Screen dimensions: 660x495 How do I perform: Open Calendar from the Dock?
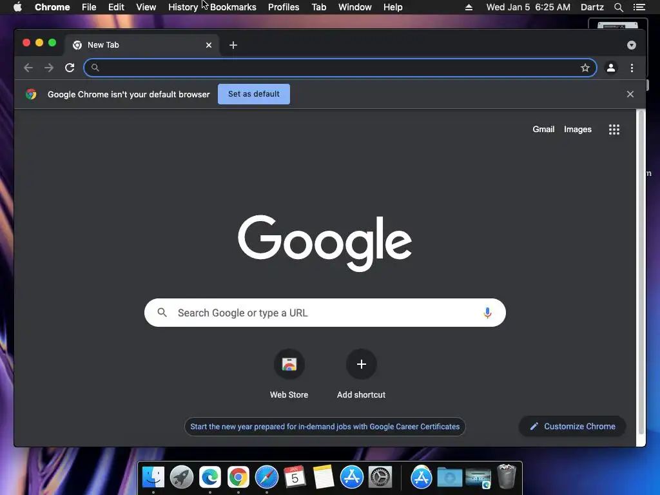(x=295, y=477)
